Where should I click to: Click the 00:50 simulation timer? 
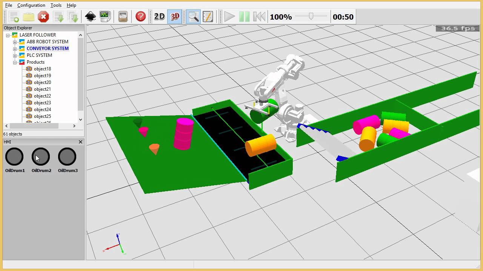(343, 17)
